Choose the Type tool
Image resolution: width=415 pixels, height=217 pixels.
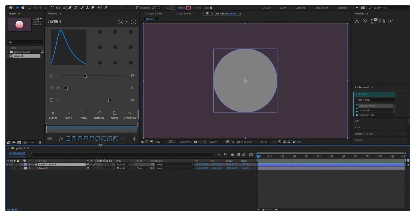point(75,8)
